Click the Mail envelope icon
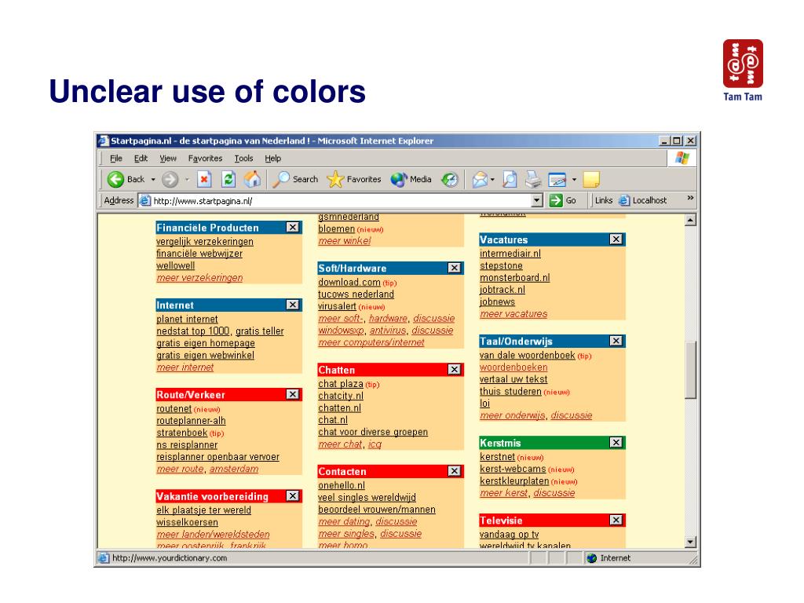The height and width of the screenshot is (603, 804). tap(480, 179)
